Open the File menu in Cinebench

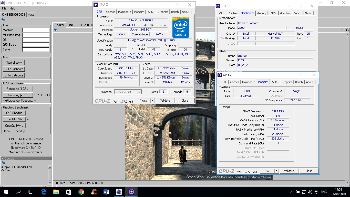tap(4, 8)
